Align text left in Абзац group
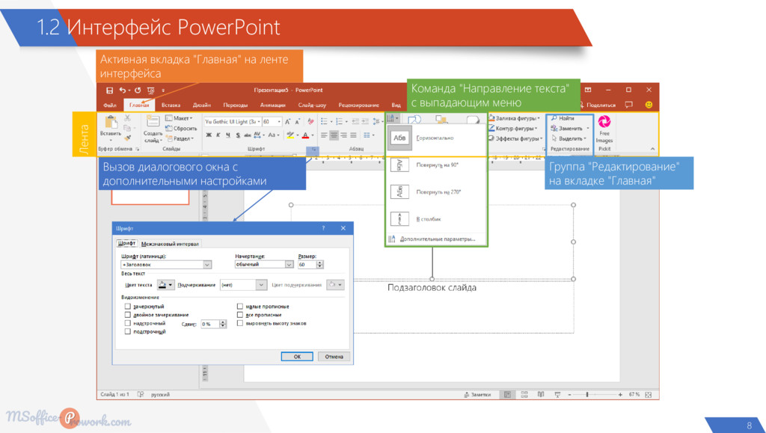 324,135
